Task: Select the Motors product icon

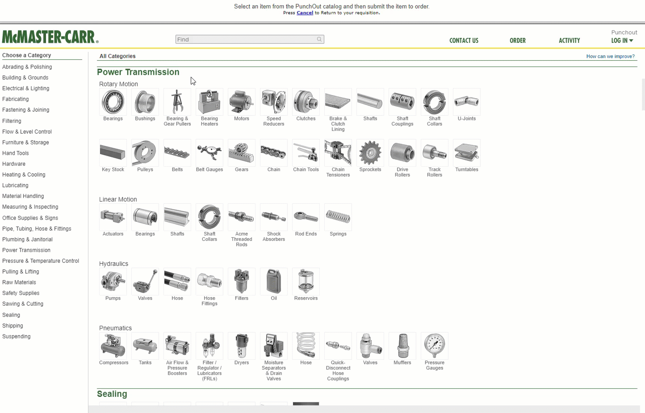Action: (x=241, y=102)
